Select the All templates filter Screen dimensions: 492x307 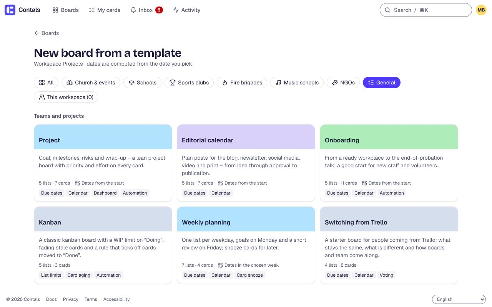(x=46, y=83)
